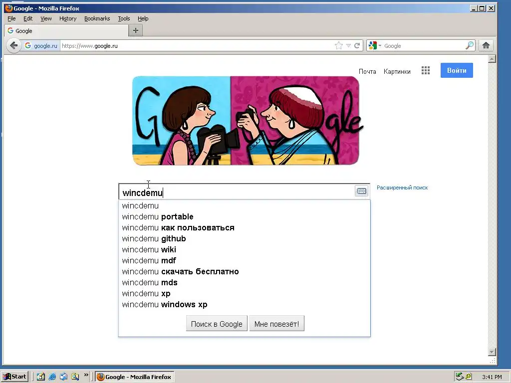Image resolution: width=511 pixels, height=383 pixels.
Task: Open the Расширенный поиск link
Action: [x=402, y=188]
